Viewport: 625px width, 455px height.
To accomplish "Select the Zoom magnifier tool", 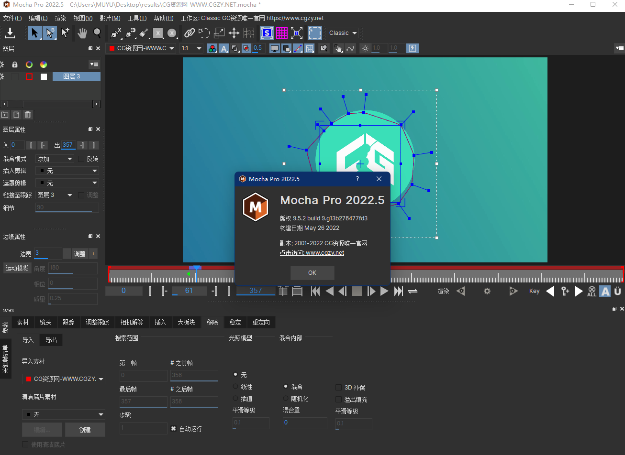I will 97,33.
